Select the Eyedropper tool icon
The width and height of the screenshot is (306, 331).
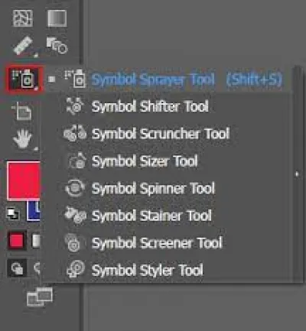click(24, 46)
